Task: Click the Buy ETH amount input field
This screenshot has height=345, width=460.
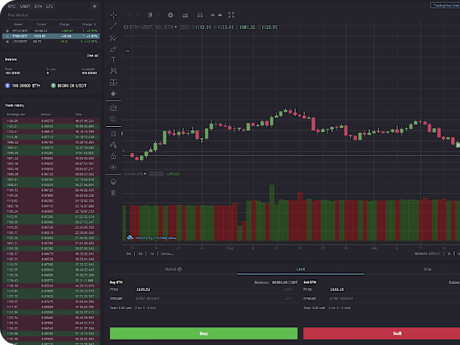Action: [x=216, y=298]
